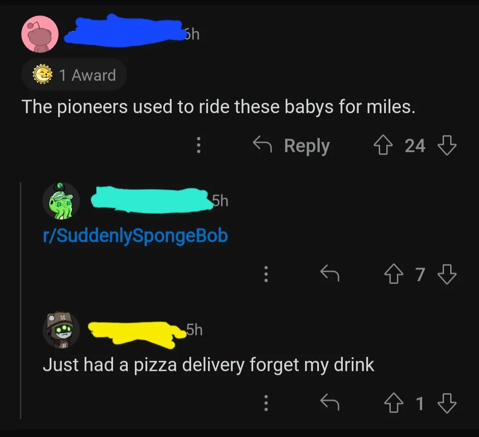Screen dimensions: 479x437
Task: Click reply arrow on pizza delivery comment
Action: tap(330, 402)
